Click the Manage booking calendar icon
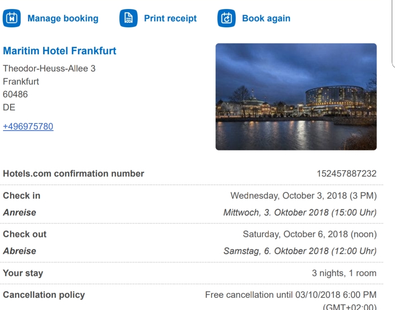This screenshot has height=310, width=395. click(12, 18)
